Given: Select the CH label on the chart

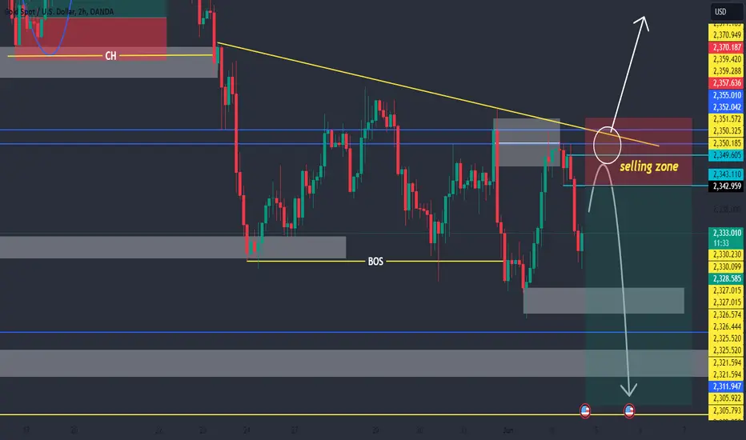Looking at the screenshot, I should 110,56.
